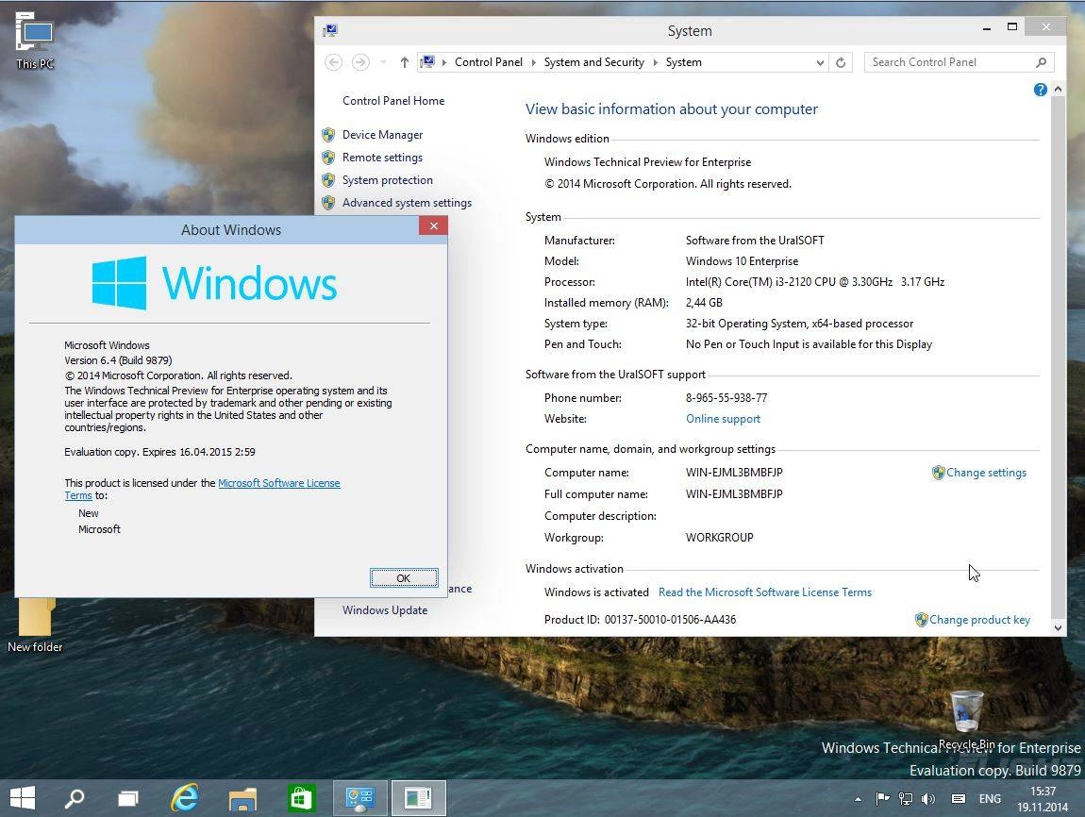Select System and Security breadcrumb

593,62
